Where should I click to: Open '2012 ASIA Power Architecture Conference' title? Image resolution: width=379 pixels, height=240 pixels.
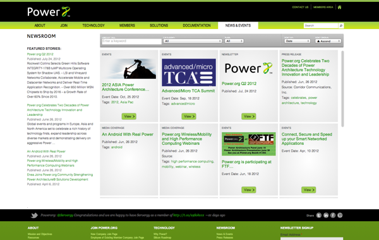point(125,87)
